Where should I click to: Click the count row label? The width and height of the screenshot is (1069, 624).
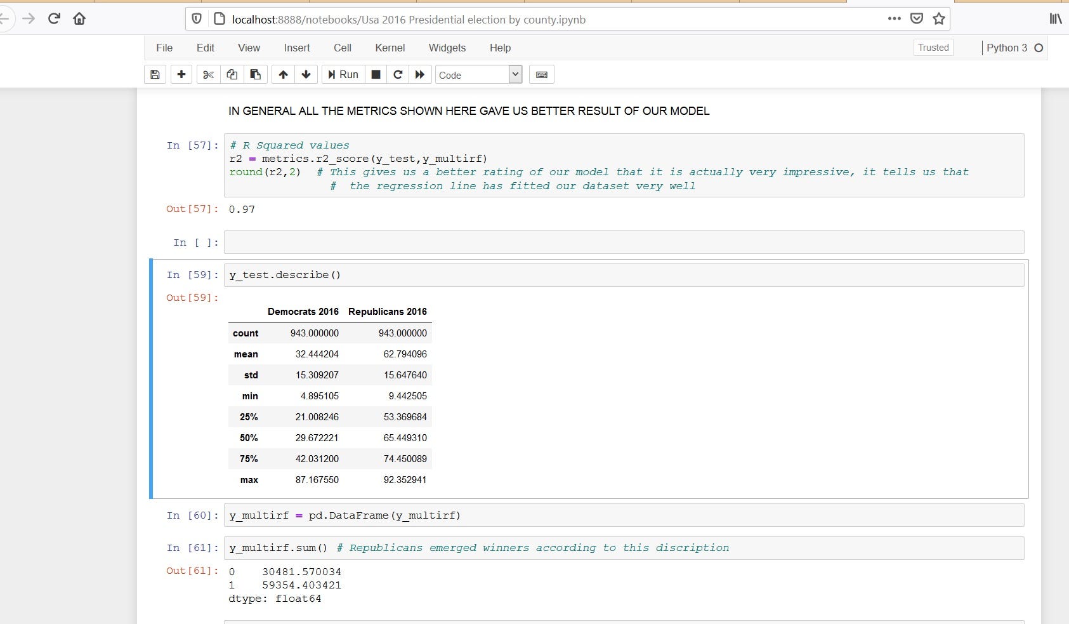(246, 333)
